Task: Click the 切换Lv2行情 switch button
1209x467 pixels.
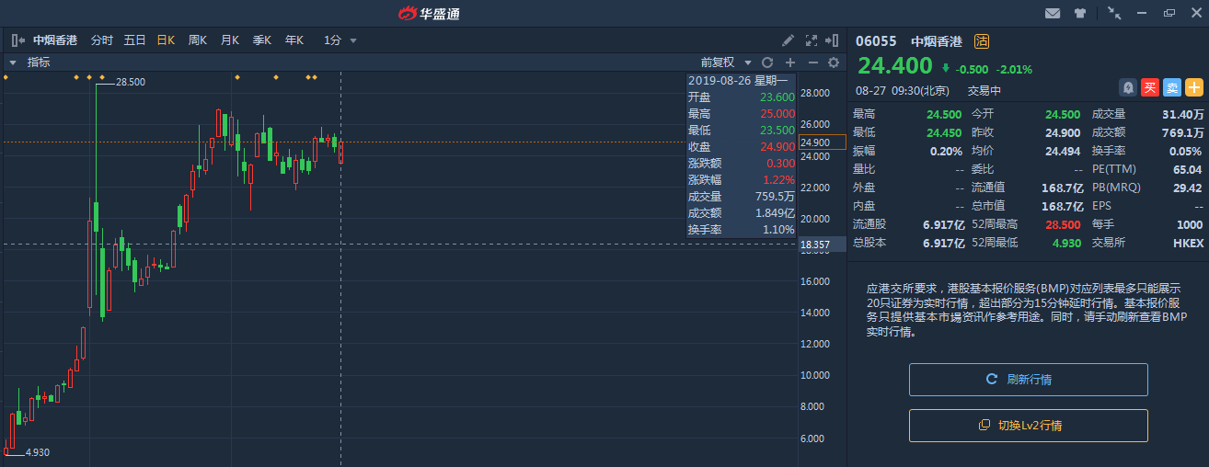Action: pyautogui.click(x=1029, y=426)
